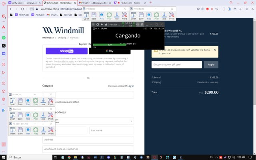Open the X (Twitter) sidebar icon
This screenshot has width=256, height=160.
click(4, 46)
